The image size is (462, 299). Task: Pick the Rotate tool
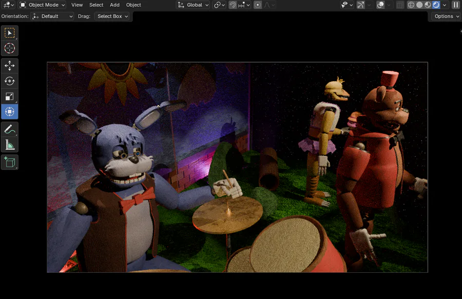pos(9,81)
